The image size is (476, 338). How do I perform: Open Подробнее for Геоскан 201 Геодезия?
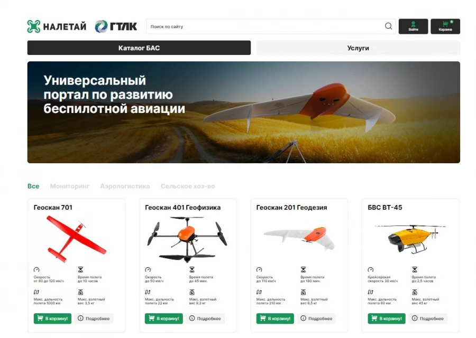[x=317, y=318]
